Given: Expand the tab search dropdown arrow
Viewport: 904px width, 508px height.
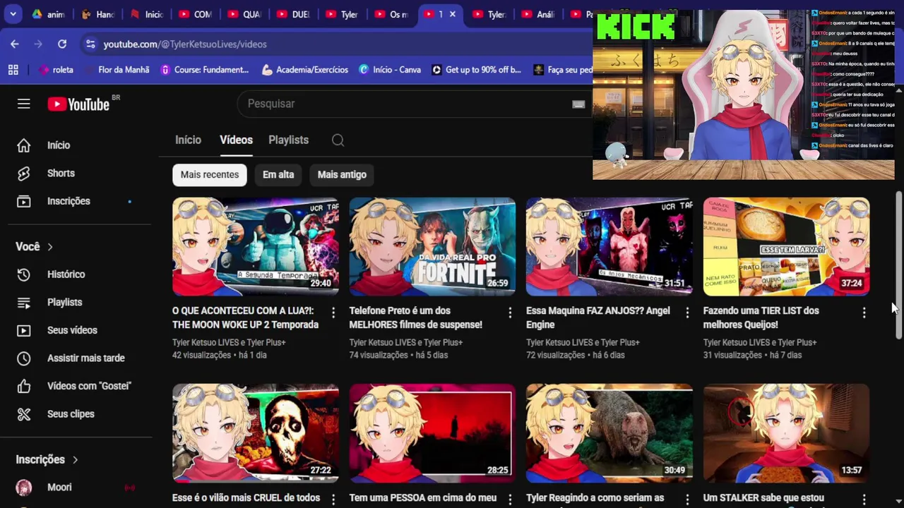Looking at the screenshot, I should [13, 14].
